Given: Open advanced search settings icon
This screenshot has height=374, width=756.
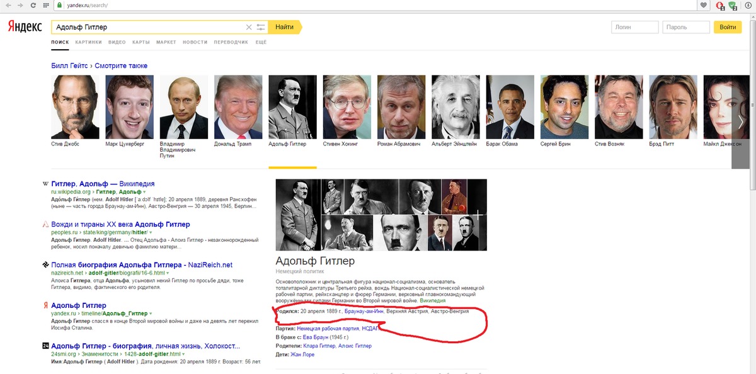Looking at the screenshot, I should 261,27.
